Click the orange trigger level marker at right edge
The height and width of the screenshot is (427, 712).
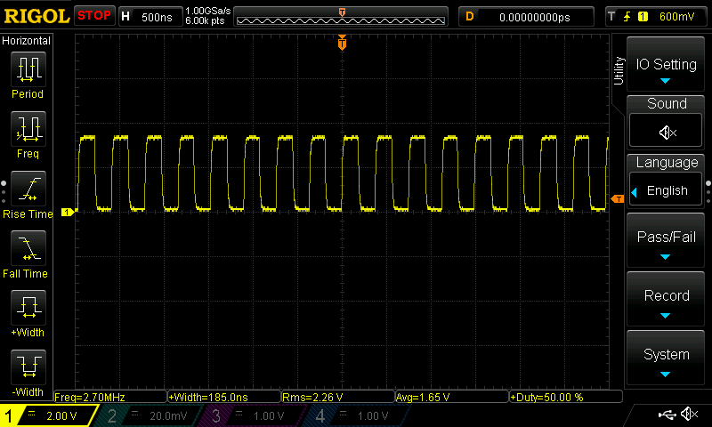pos(618,198)
